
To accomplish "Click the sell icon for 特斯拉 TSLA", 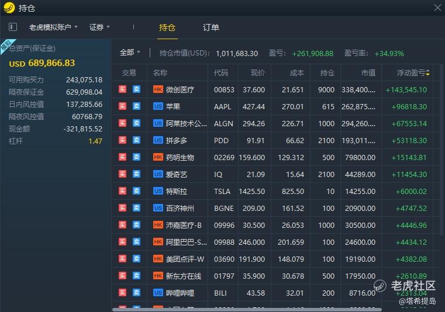I will pyautogui.click(x=136, y=191).
